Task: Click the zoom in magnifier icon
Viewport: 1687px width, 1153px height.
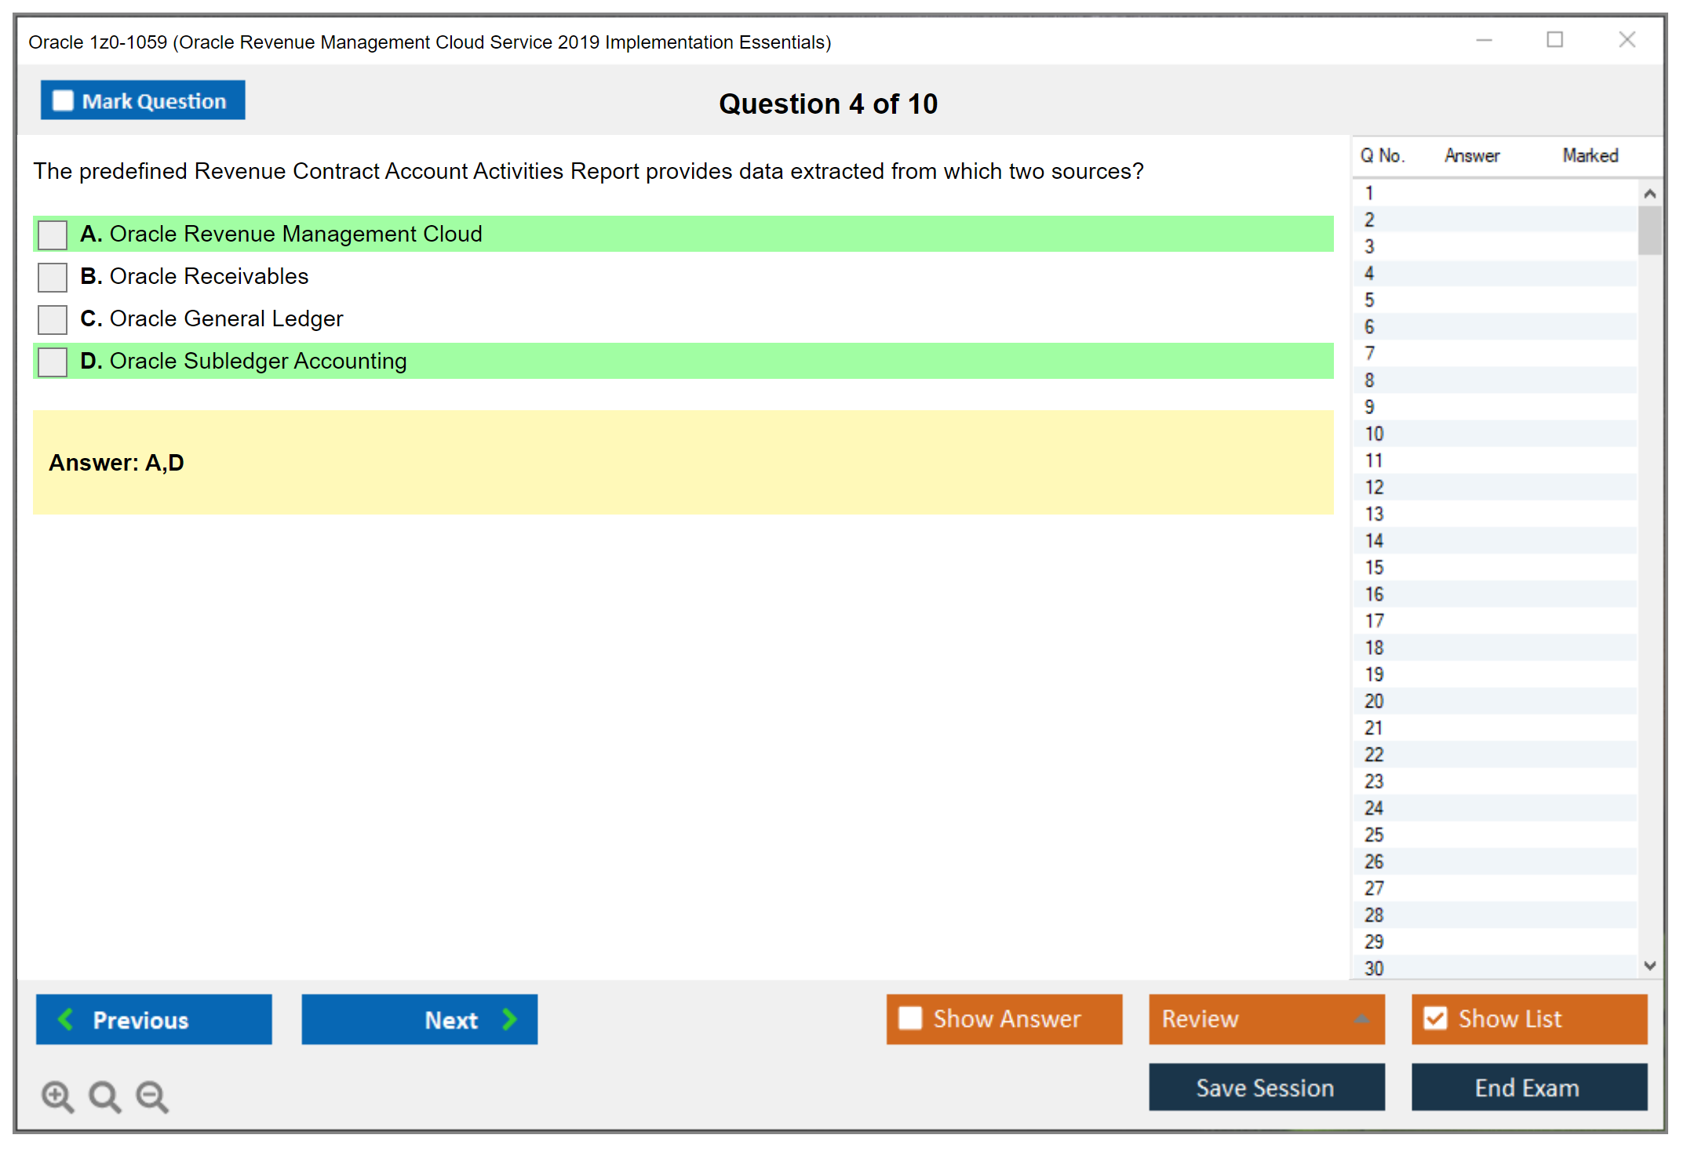Action: coord(57,1096)
